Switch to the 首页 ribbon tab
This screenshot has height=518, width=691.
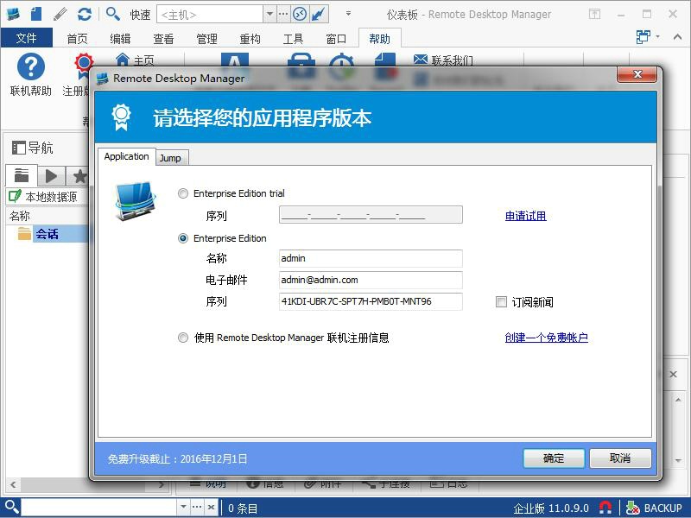77,39
